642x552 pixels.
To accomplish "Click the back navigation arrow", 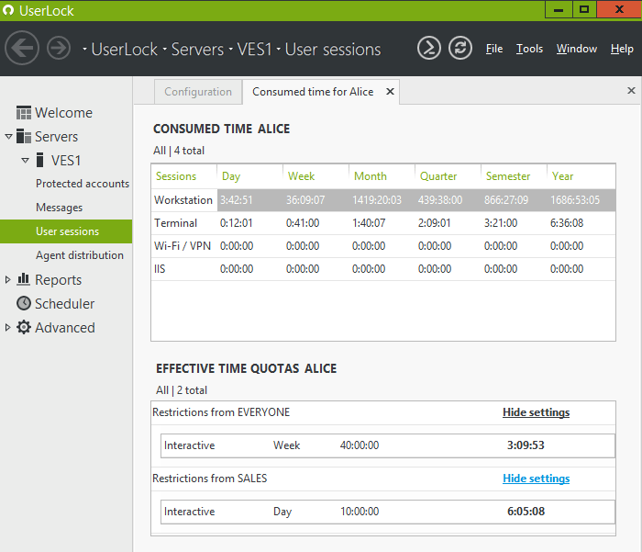I will tap(22, 48).
